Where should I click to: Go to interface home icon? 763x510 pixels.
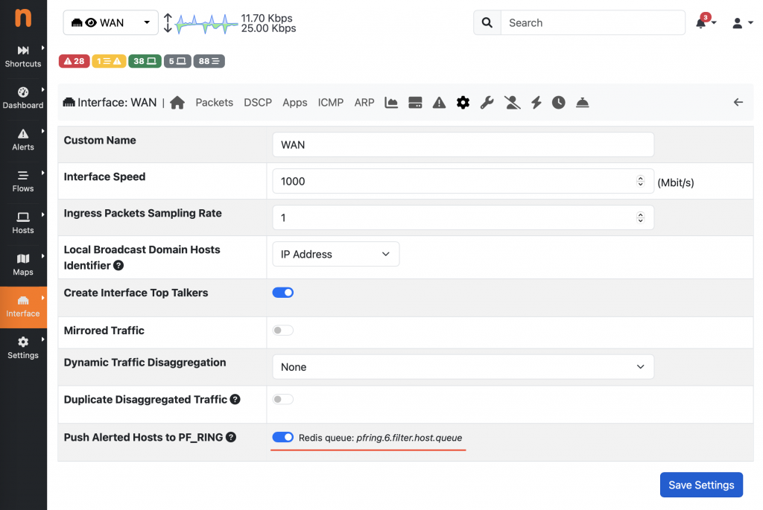click(x=177, y=103)
